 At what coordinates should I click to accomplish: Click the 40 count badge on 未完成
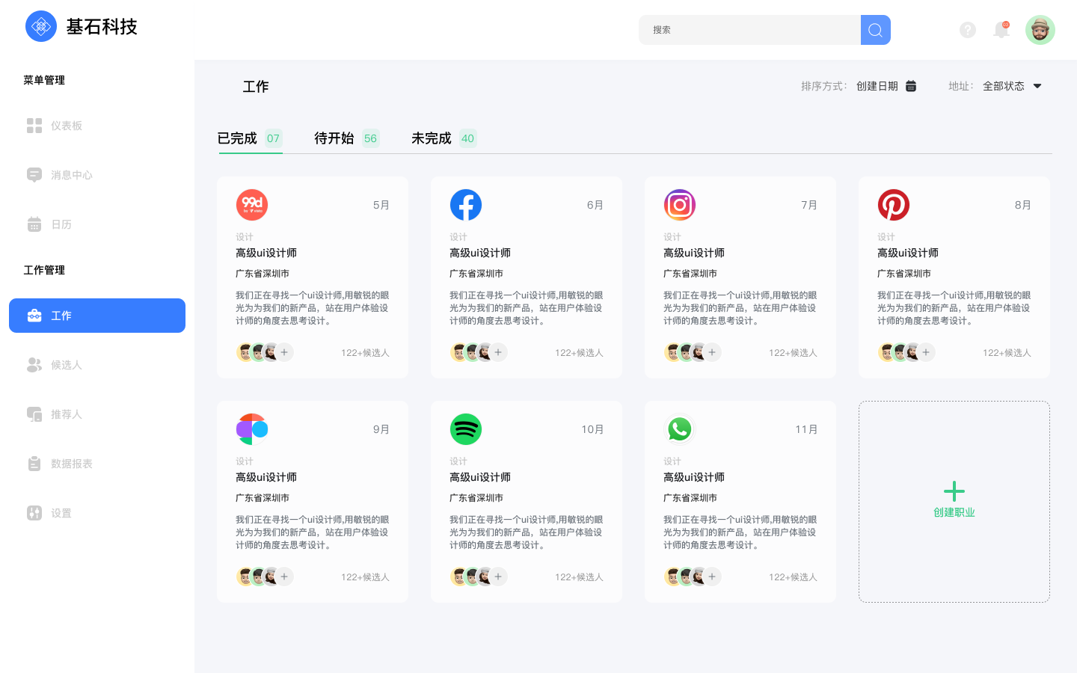pos(467,138)
